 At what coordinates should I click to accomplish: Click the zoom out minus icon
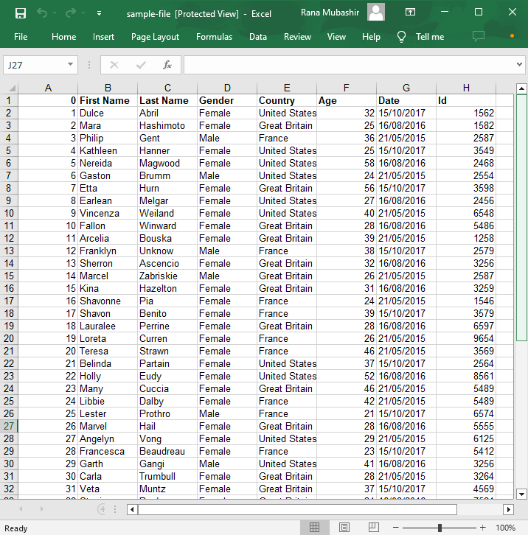397,528
